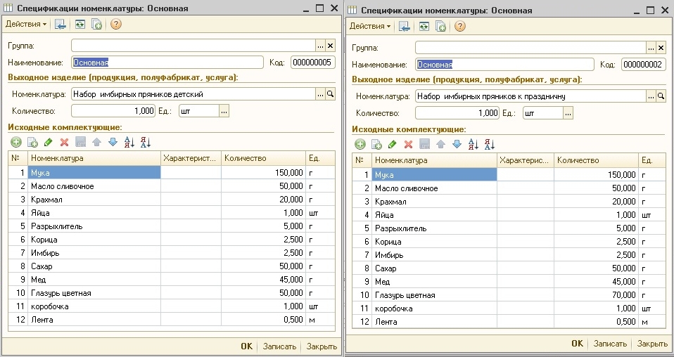
Task: Select Имбирь row in left table
Action: pos(172,252)
